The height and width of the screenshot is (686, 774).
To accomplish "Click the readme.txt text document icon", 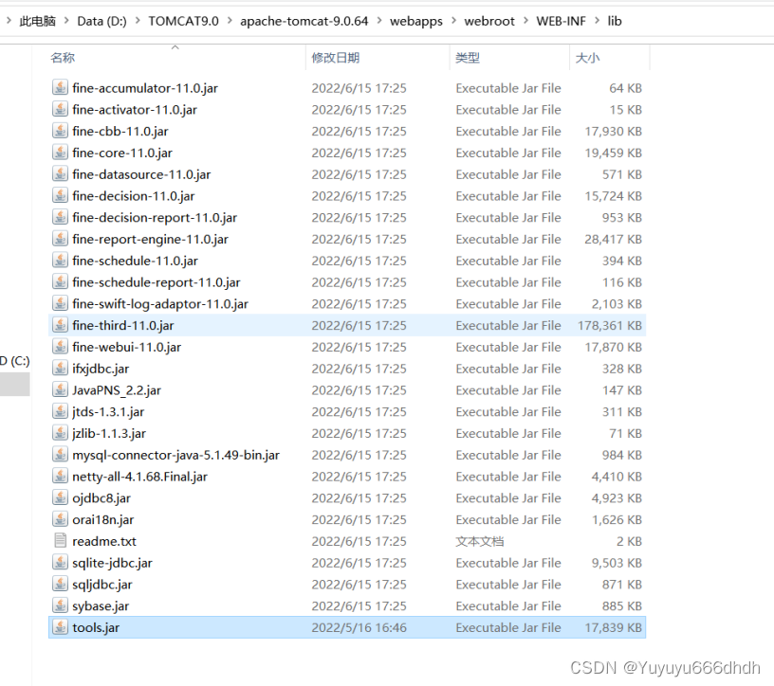I will click(x=60, y=541).
